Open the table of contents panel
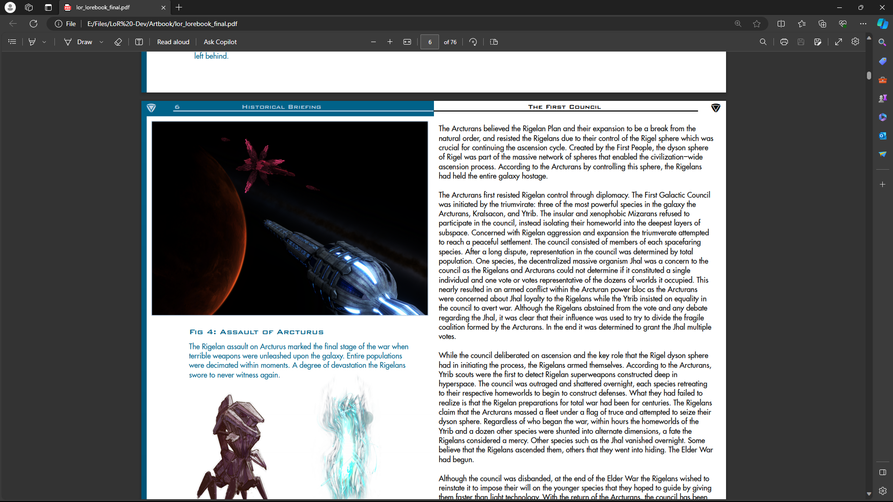The height and width of the screenshot is (502, 893). (x=12, y=42)
